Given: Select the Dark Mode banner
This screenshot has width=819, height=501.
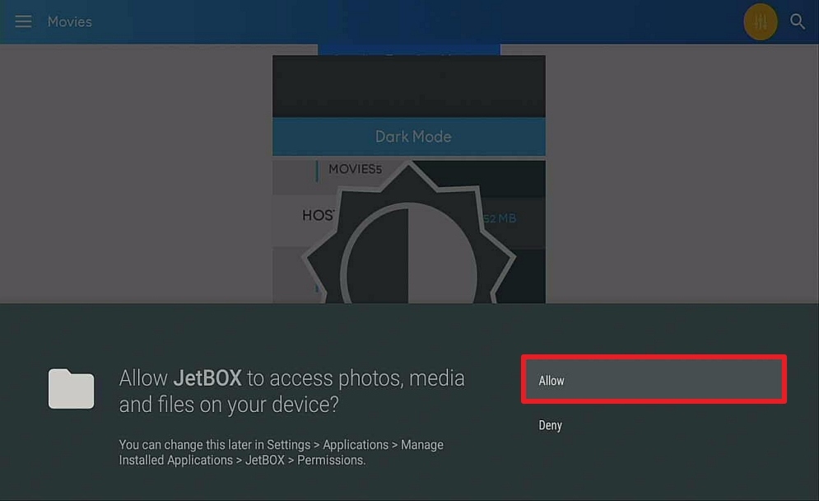Looking at the screenshot, I should click(x=408, y=137).
